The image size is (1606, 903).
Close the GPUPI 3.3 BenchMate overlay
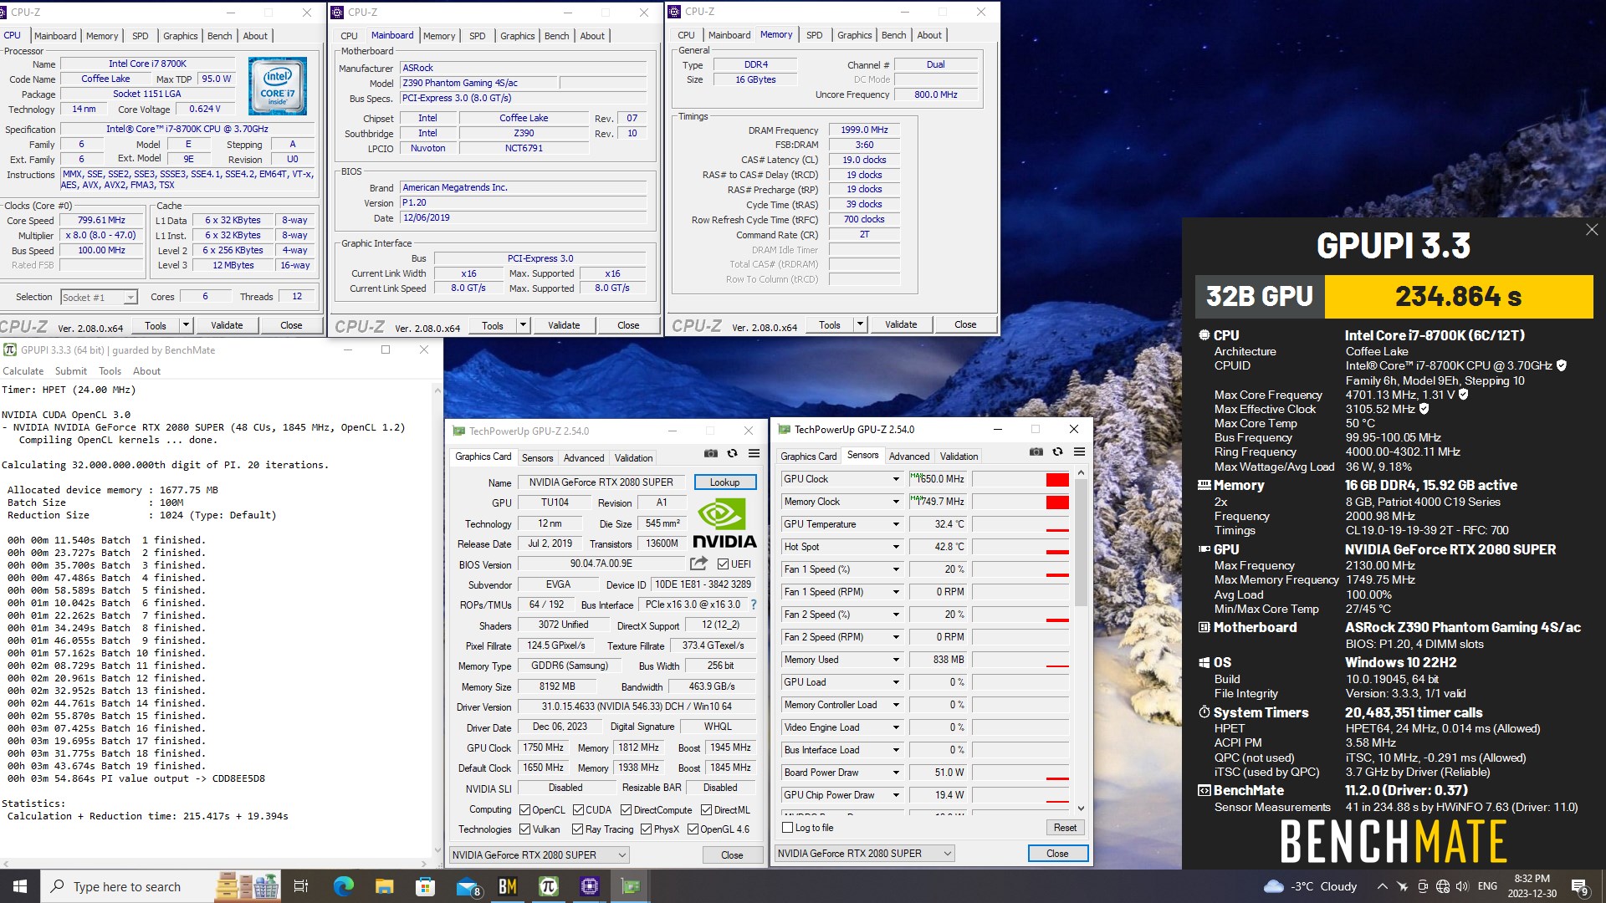click(x=1591, y=229)
